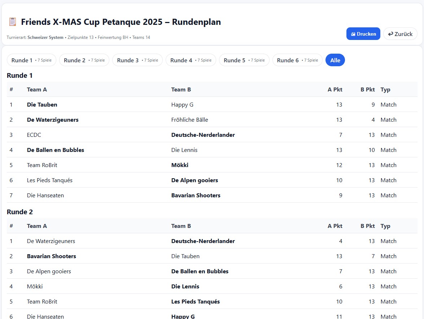Show the Runde 5 games tab
This screenshot has width=424, height=319.
[244, 60]
